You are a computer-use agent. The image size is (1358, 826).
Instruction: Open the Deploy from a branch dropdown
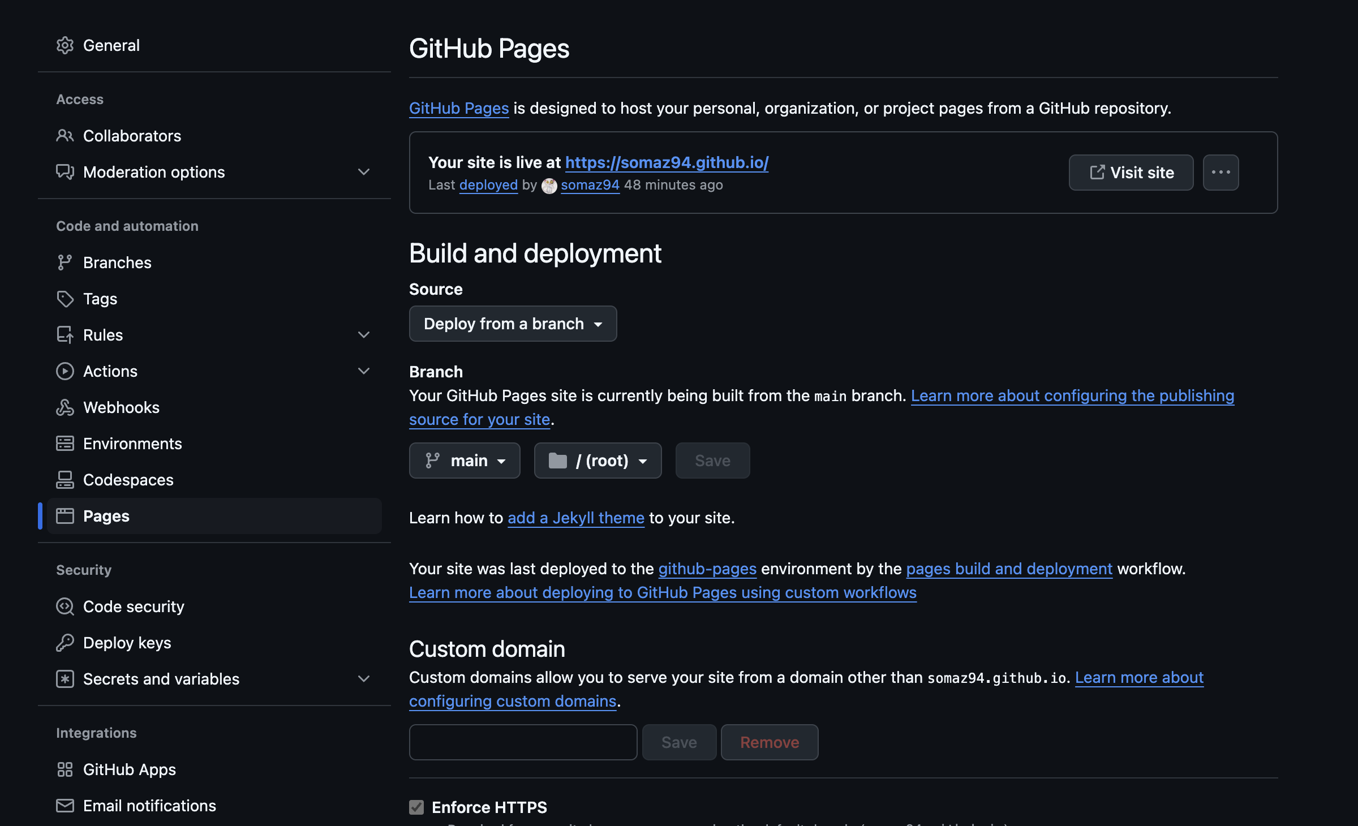(513, 324)
